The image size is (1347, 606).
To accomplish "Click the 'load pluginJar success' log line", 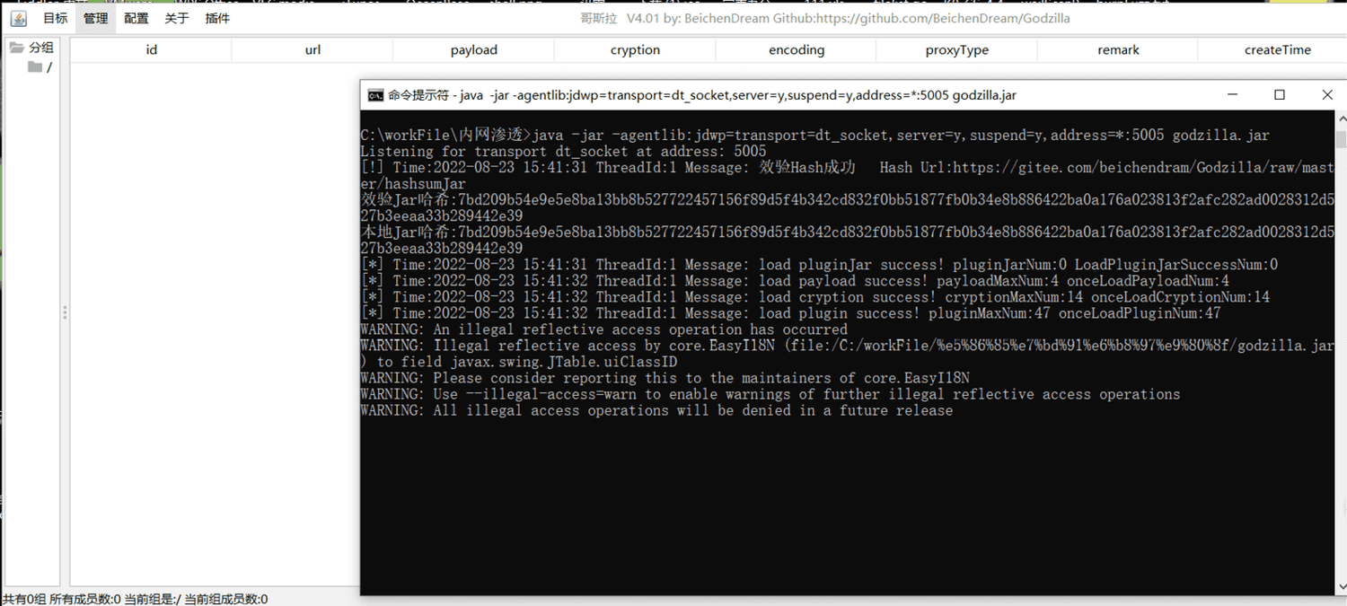I will tap(819, 265).
